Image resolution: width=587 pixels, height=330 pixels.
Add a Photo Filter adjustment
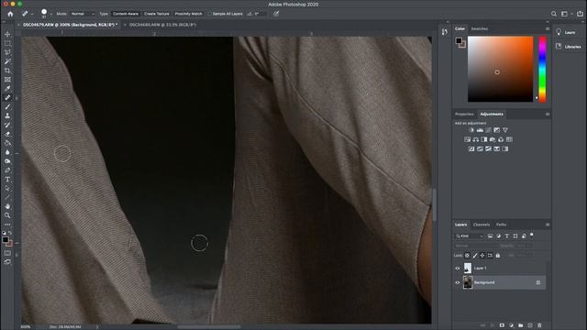493,139
